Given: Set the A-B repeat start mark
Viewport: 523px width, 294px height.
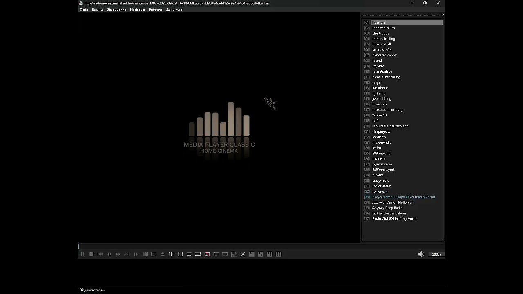Looking at the screenshot, I should (216, 254).
